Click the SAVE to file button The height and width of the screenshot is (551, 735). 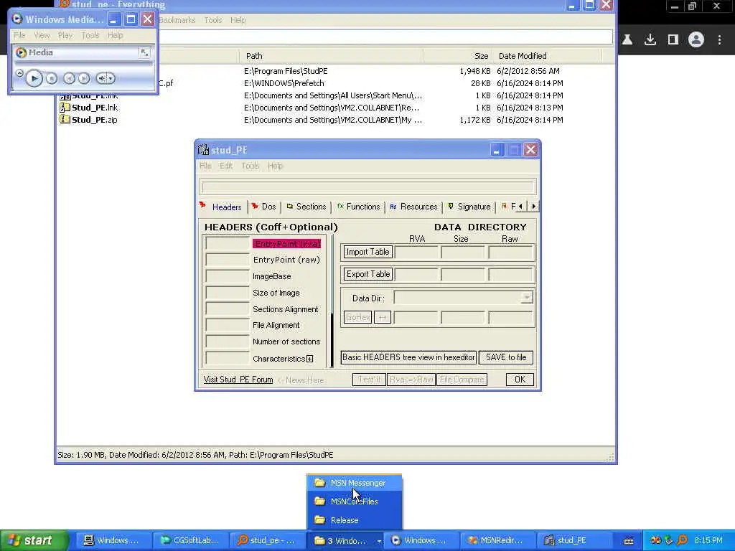[x=506, y=357]
